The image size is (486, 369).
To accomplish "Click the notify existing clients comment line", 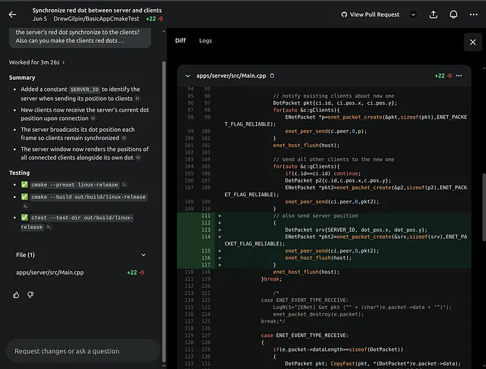I will point(333,96).
